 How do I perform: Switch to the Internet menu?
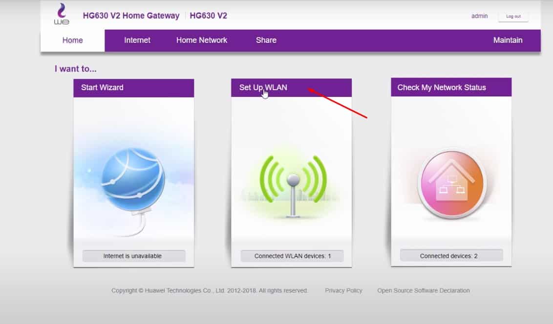137,40
